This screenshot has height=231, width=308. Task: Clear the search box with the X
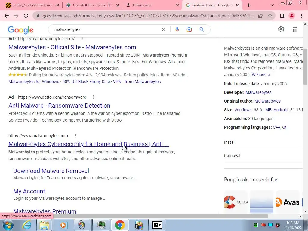click(163, 29)
